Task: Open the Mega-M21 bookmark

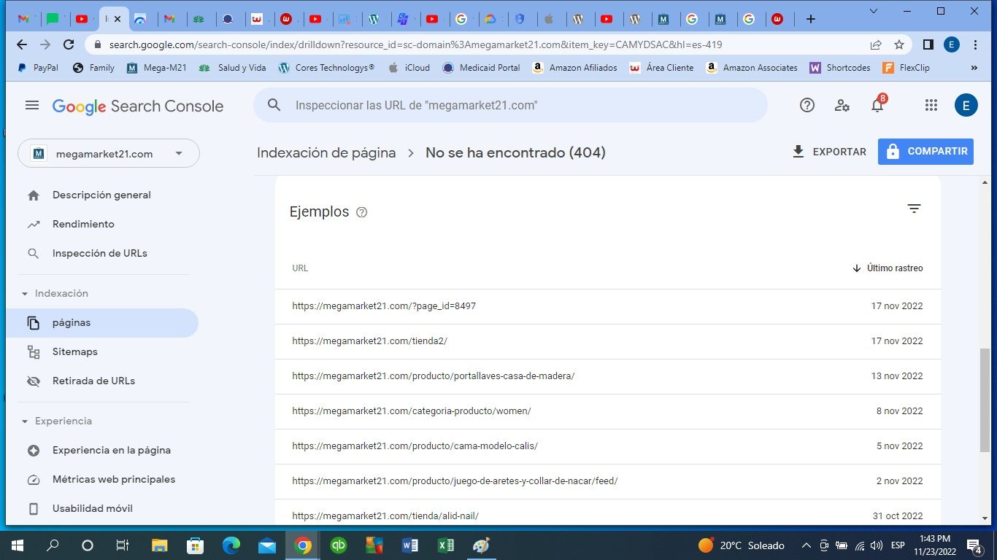Action: (156, 68)
